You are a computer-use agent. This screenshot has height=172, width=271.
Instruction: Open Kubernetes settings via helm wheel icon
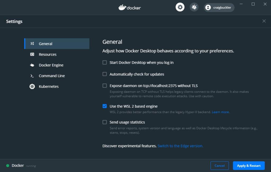(32, 86)
